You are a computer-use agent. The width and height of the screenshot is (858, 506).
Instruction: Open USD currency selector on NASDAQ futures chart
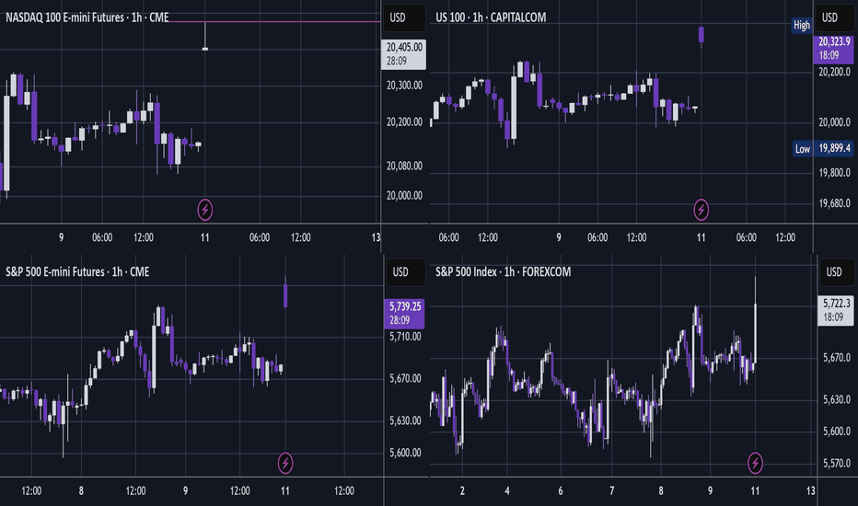(404, 17)
